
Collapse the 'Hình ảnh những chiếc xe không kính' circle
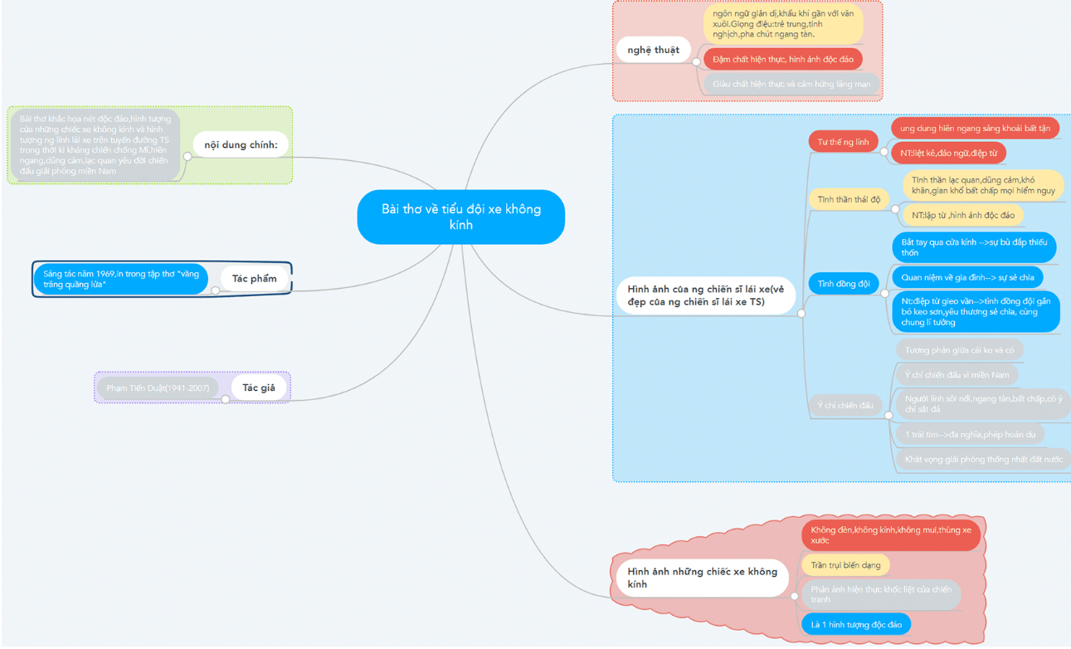tap(795, 596)
